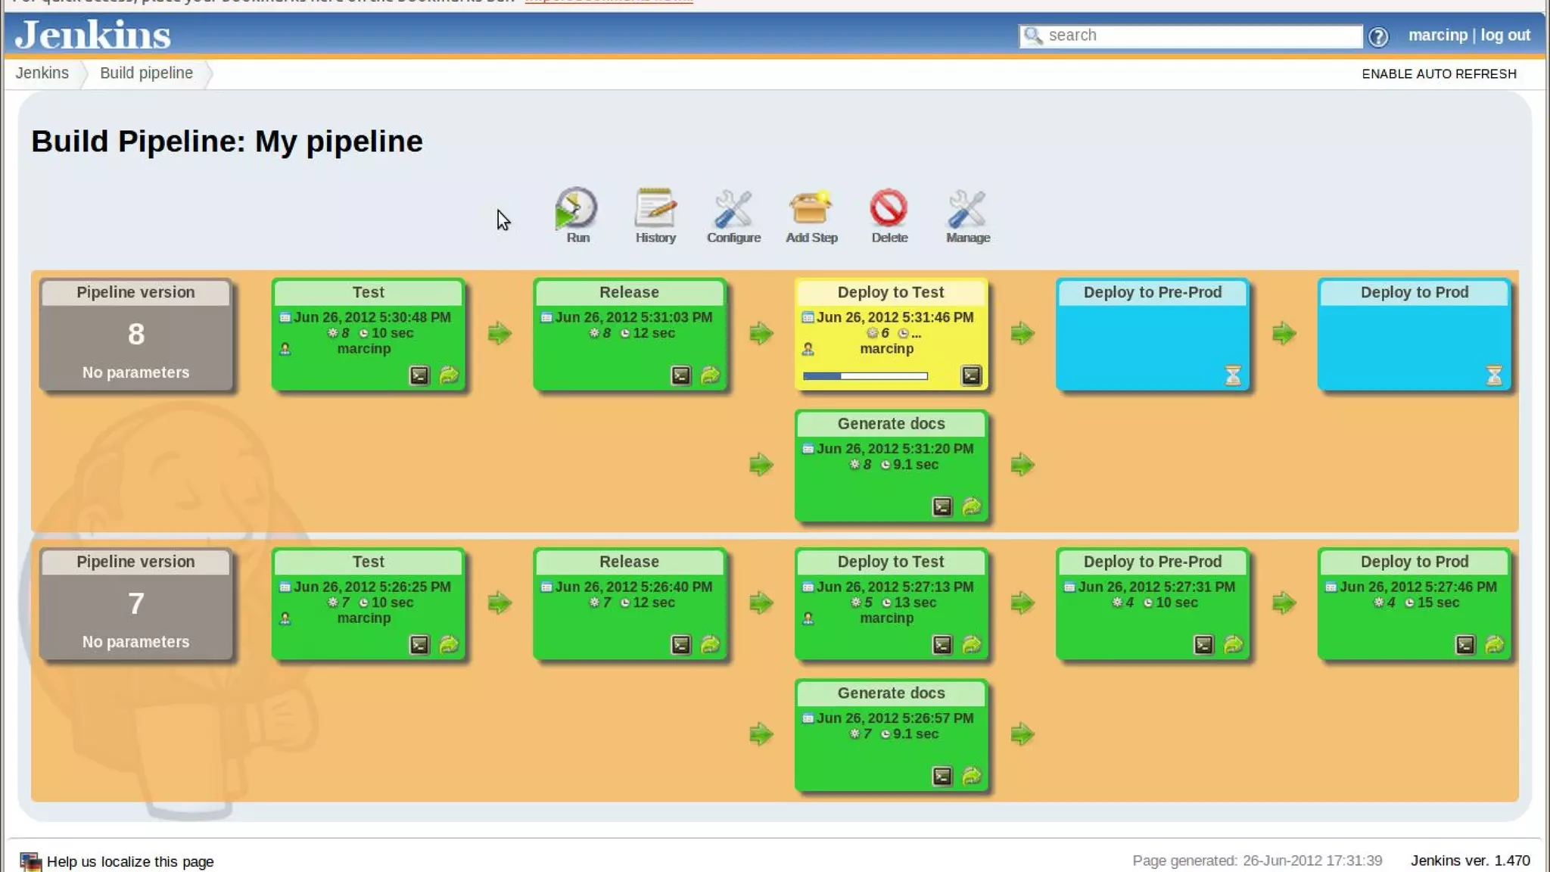Viewport: 1550px width, 872px height.
Task: Click Jenkins ver. 1.470 footer text
Action: (1470, 861)
